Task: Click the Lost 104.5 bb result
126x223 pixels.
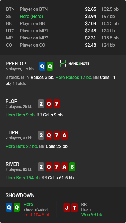Action: point(37,215)
